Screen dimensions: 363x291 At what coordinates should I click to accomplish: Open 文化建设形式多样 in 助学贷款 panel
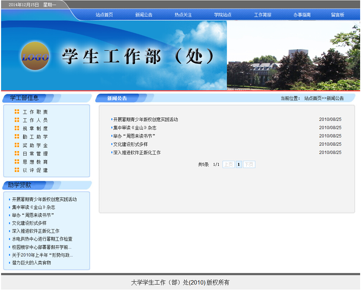pyautogui.click(x=29, y=223)
